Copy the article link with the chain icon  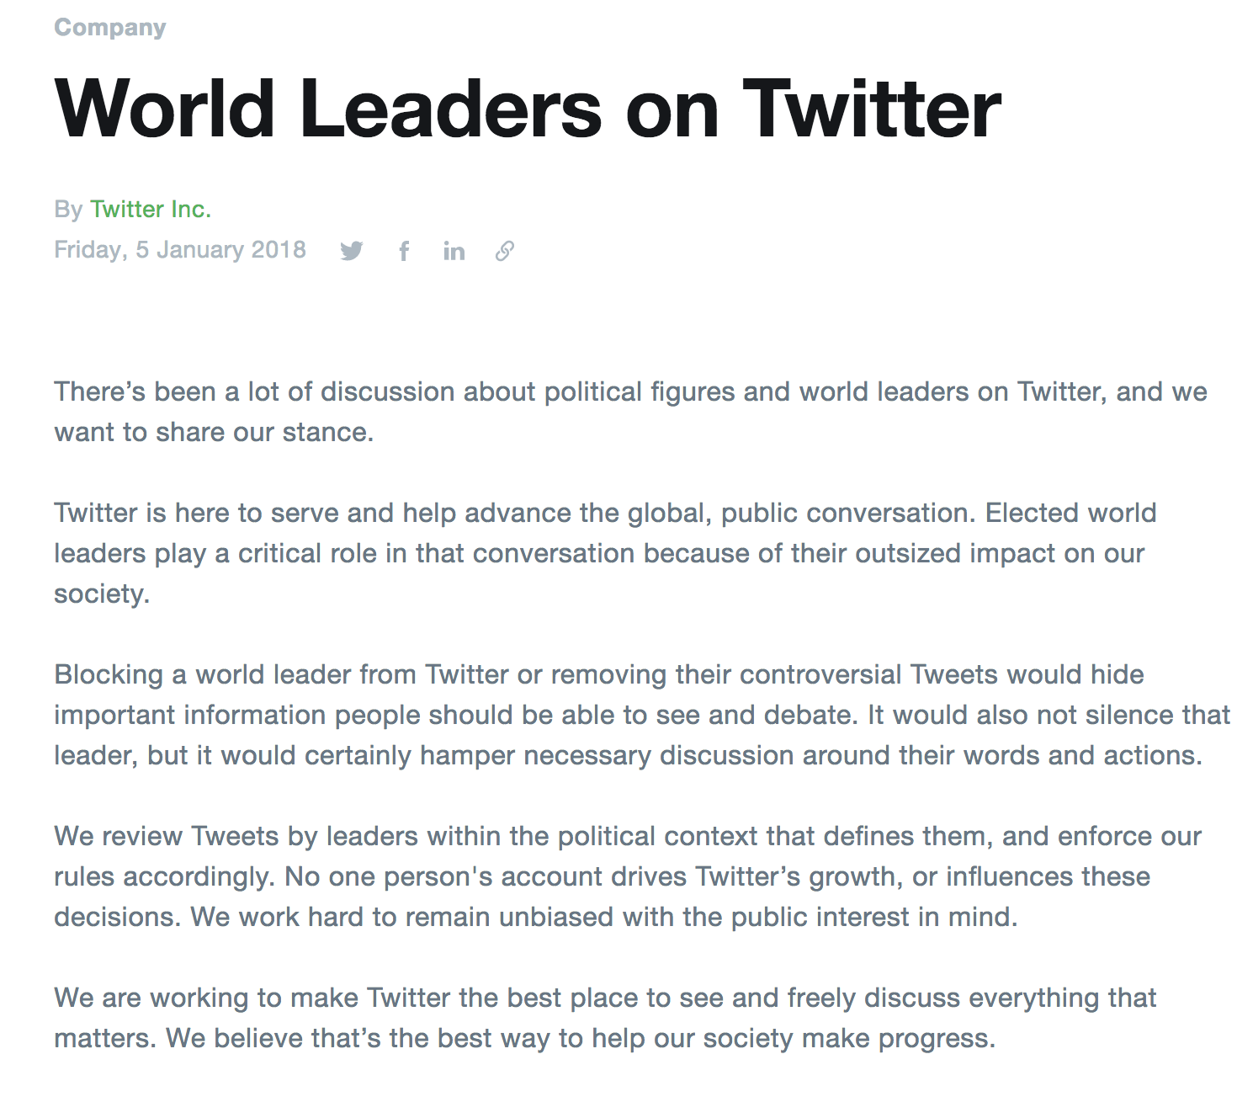[x=504, y=251]
